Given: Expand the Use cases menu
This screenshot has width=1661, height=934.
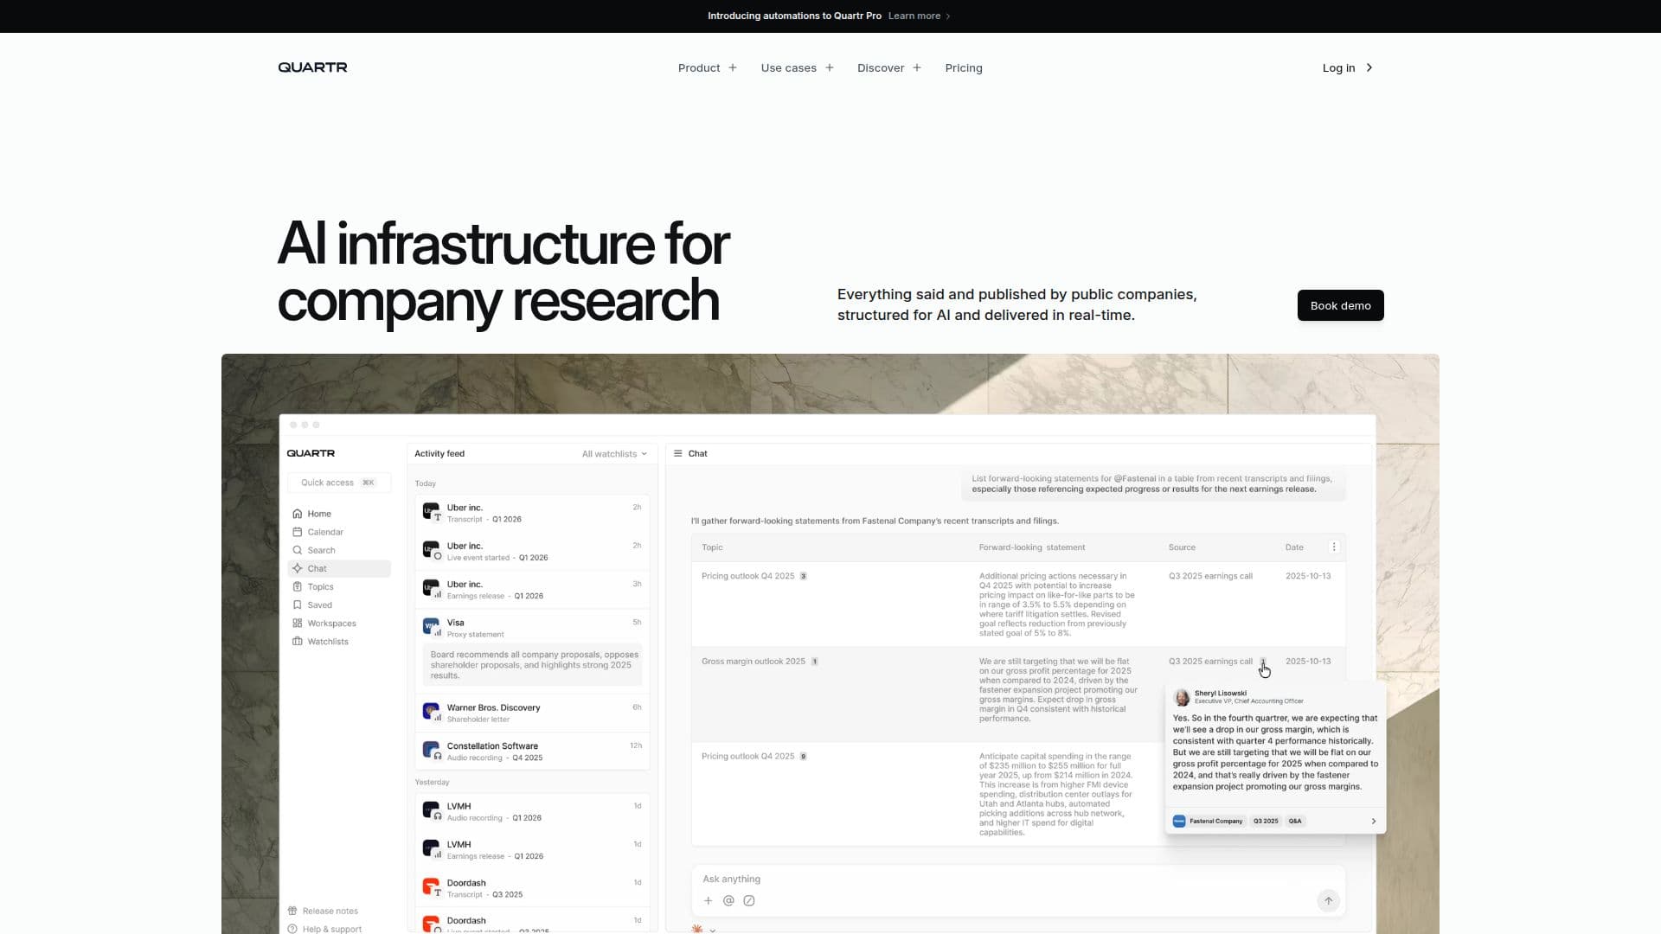Looking at the screenshot, I should click(x=797, y=67).
